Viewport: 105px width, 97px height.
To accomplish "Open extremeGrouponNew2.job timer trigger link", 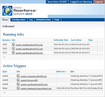I will [36, 89].
